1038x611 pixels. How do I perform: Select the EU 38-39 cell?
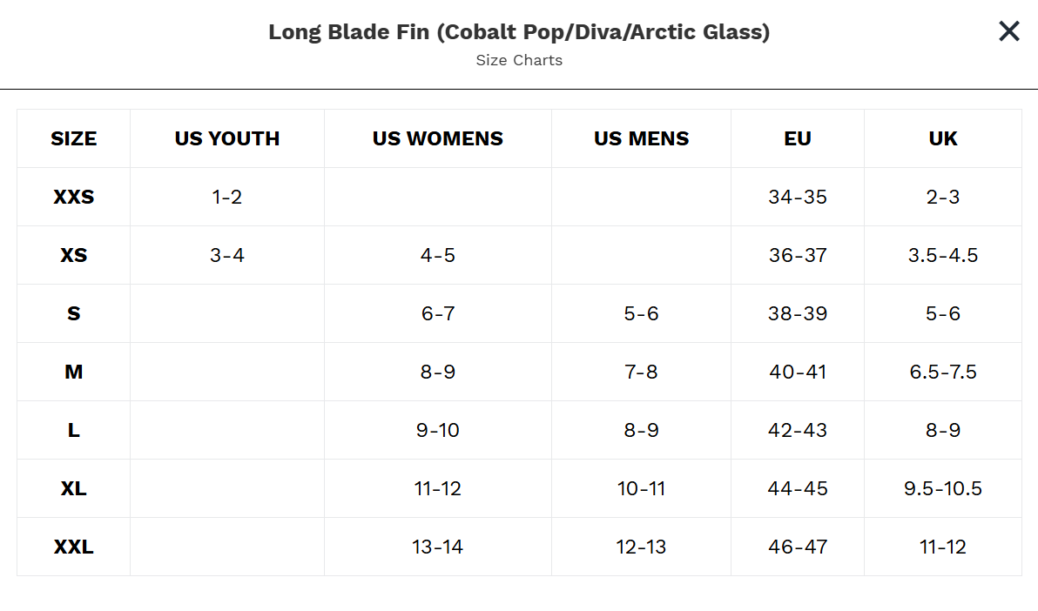(x=798, y=313)
